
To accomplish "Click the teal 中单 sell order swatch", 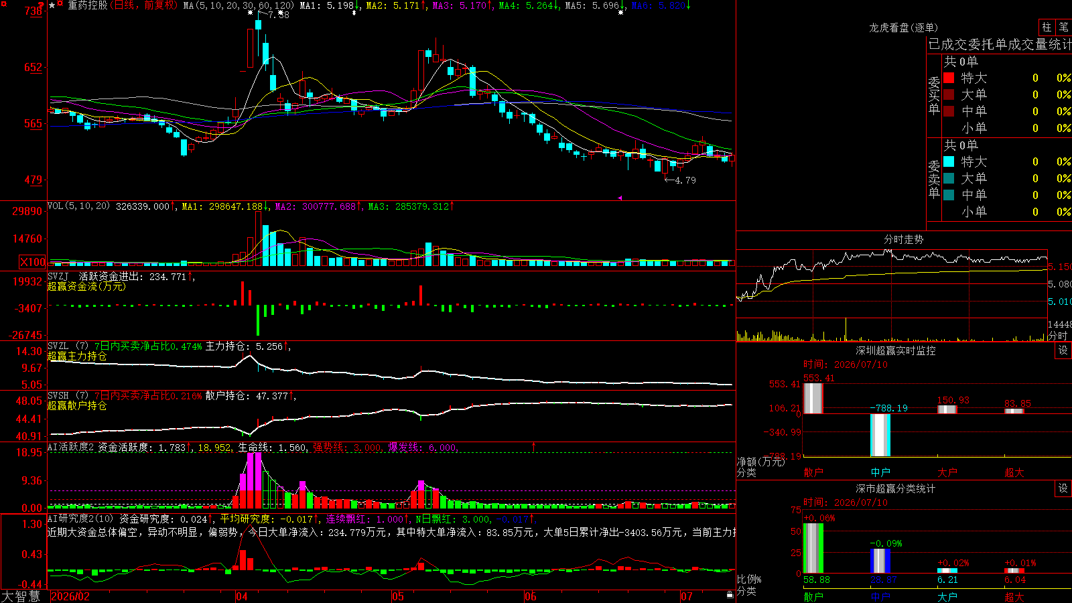I will pyautogui.click(x=949, y=195).
